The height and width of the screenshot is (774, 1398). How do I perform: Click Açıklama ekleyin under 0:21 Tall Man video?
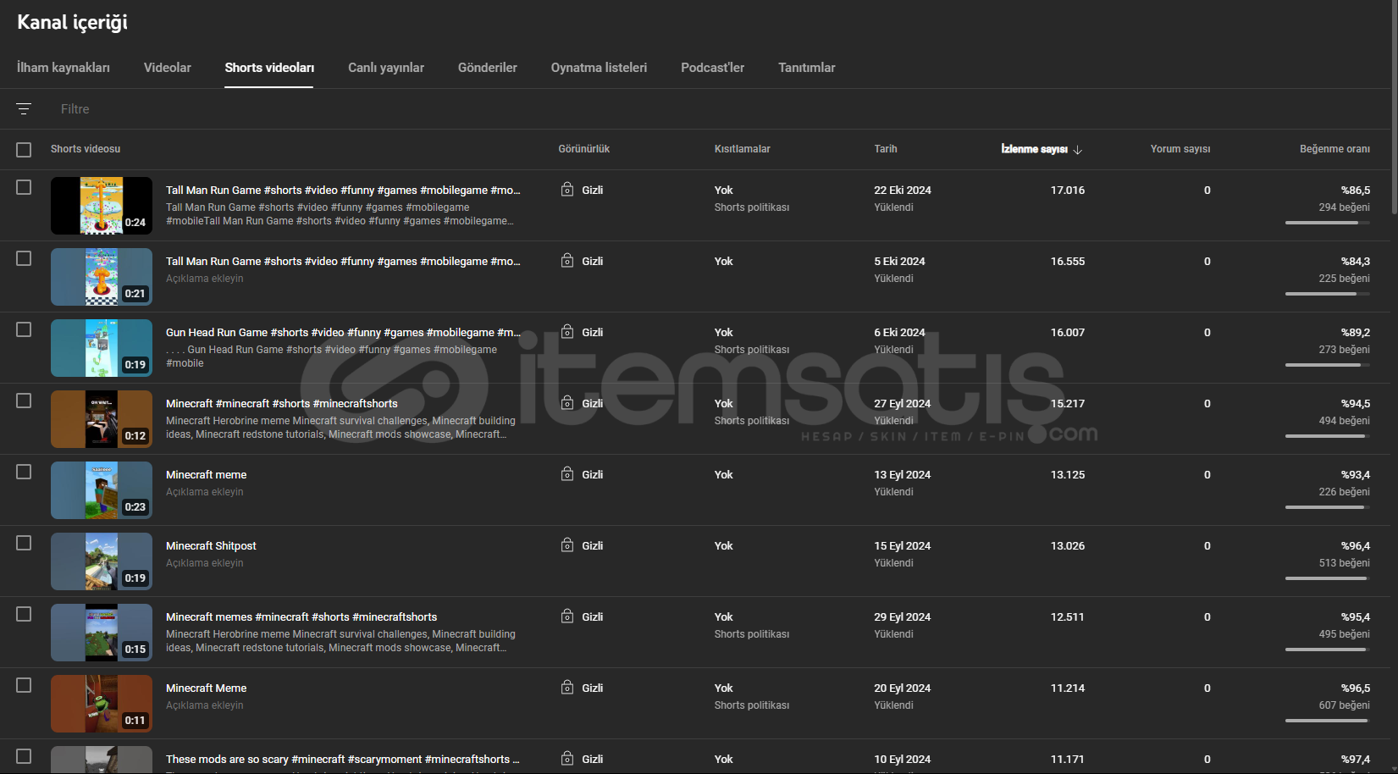pos(205,279)
